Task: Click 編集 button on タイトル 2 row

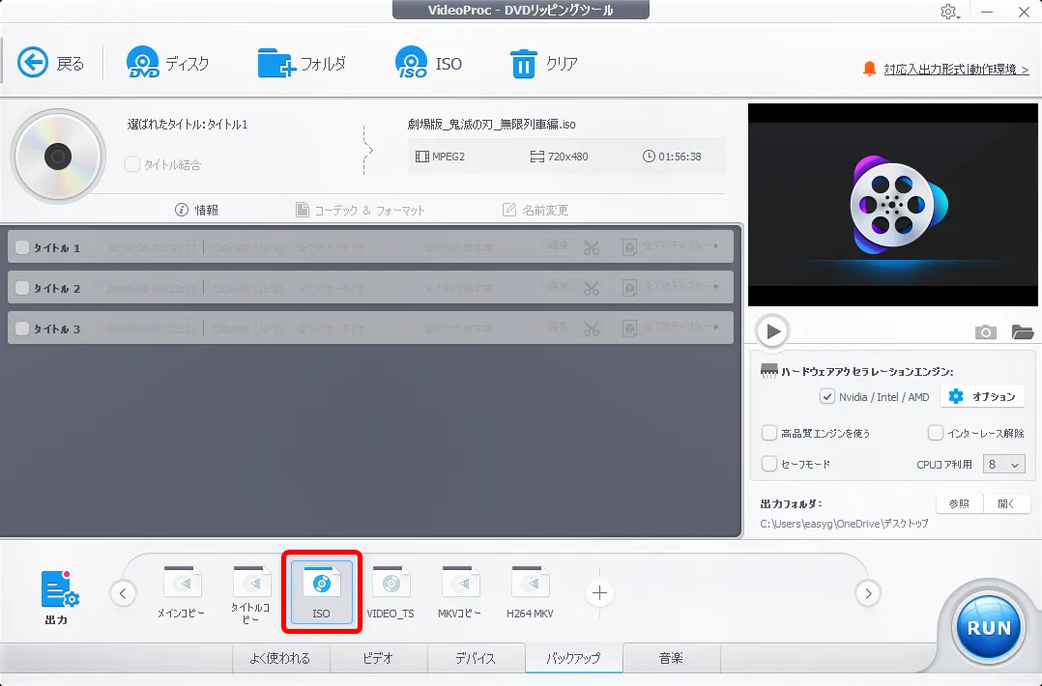Action: tap(558, 286)
